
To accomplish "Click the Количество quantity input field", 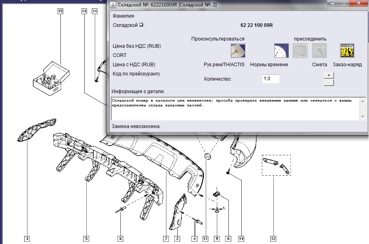I will 270,79.
